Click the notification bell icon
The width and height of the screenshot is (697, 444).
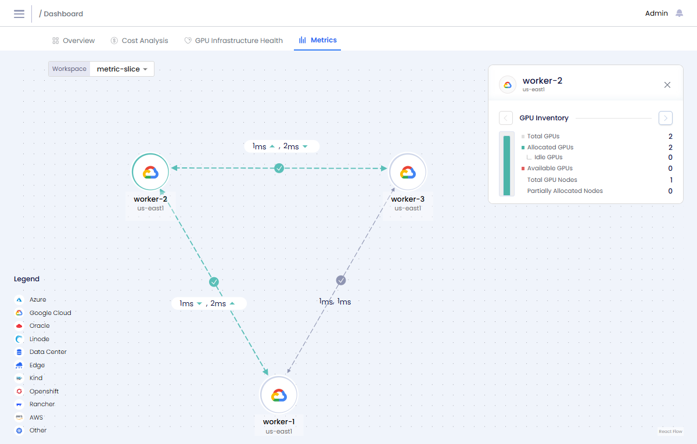[679, 13]
